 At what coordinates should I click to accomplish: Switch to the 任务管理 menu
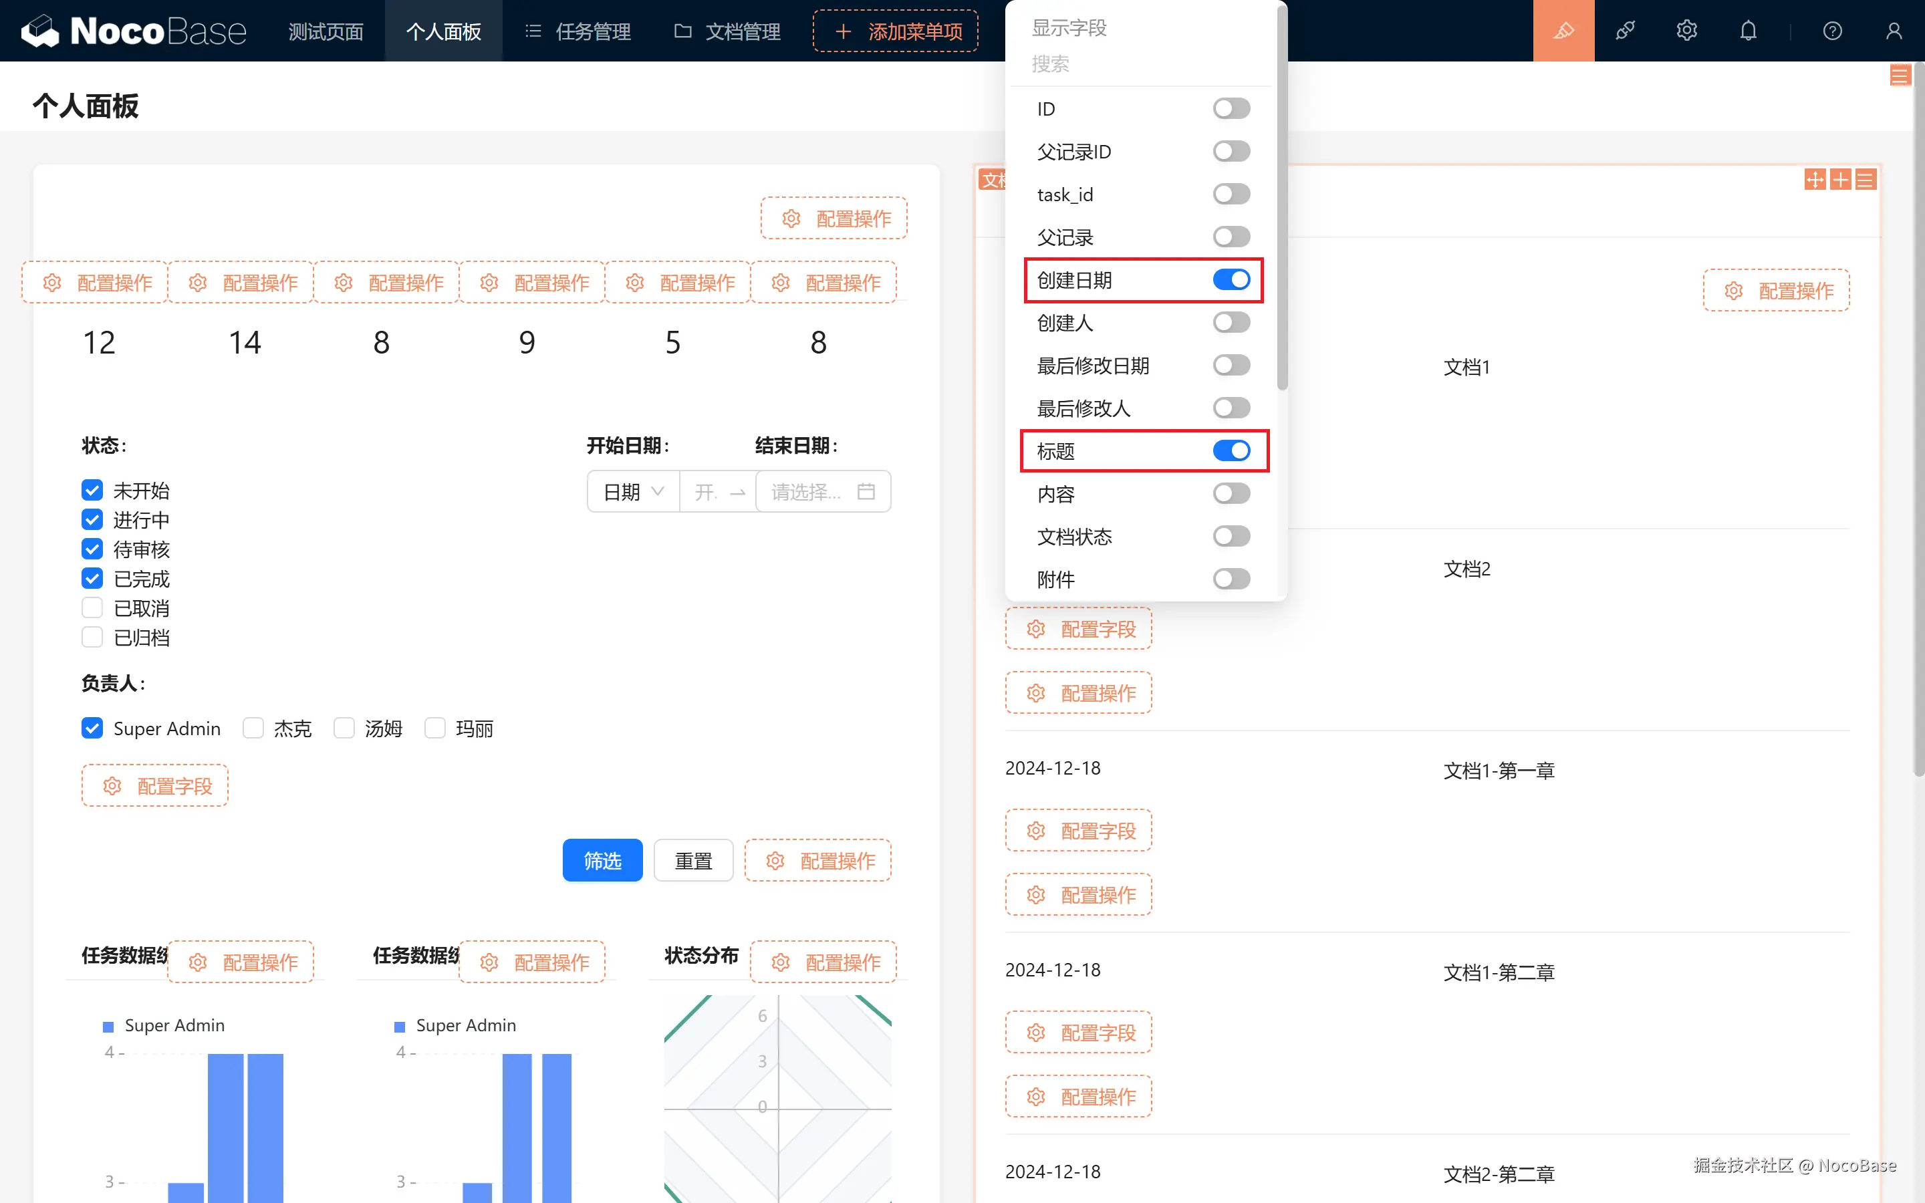pos(578,31)
